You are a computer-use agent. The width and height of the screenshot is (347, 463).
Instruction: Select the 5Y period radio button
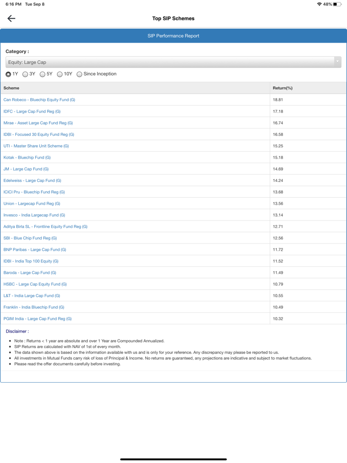[43, 74]
